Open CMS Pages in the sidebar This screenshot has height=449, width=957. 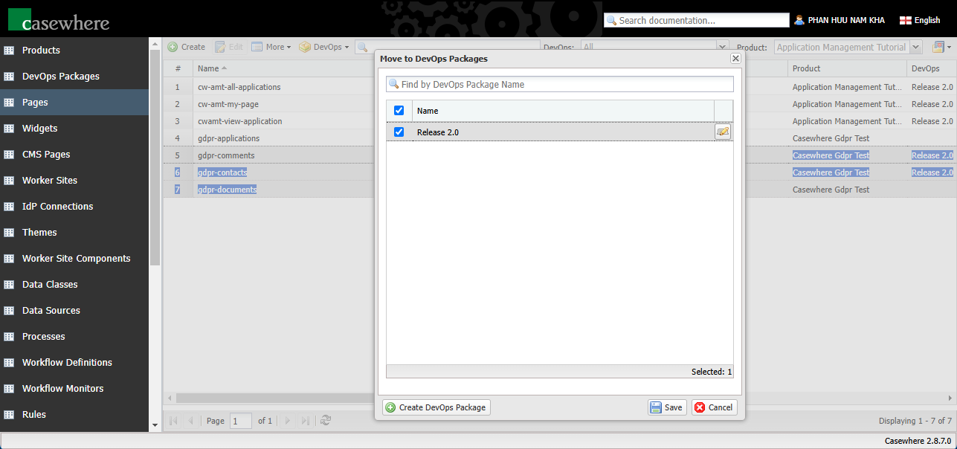pos(46,155)
